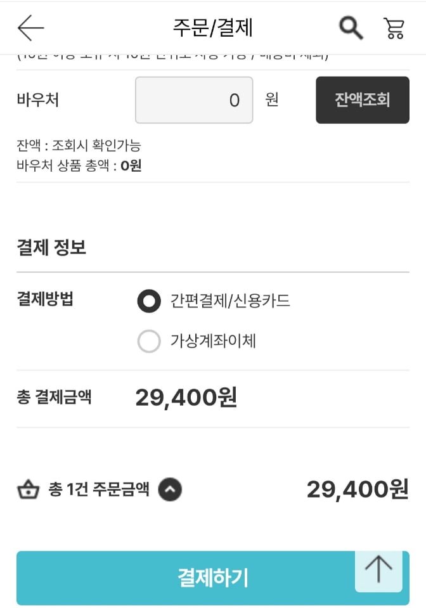Select 간편결제/신용카드 radio button
Screen dimensions: 426x608
point(149,301)
